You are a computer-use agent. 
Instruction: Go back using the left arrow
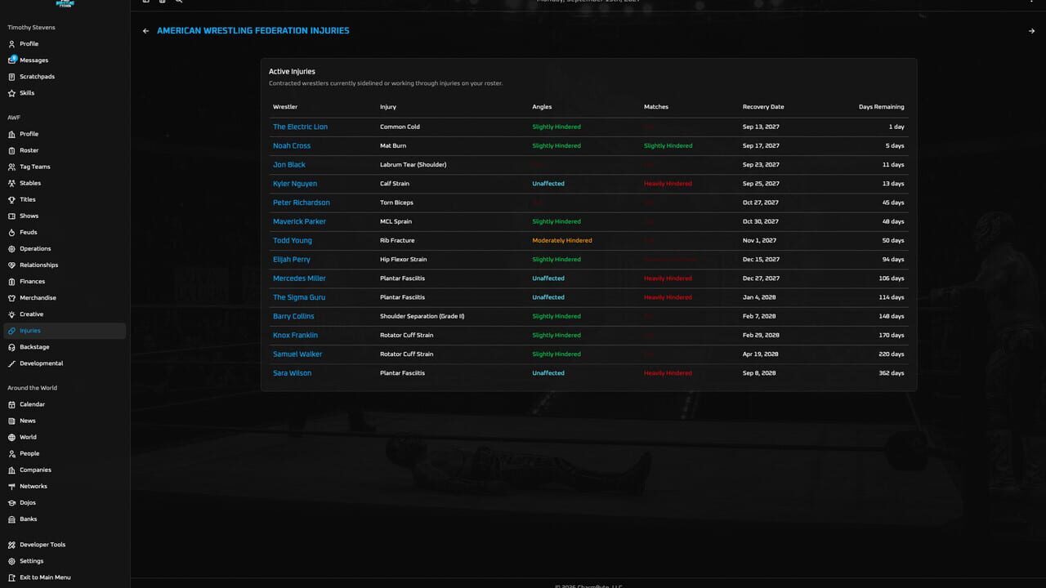point(145,31)
